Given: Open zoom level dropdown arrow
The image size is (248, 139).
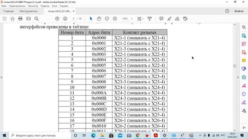Looking at the screenshot, I should tap(131, 19).
